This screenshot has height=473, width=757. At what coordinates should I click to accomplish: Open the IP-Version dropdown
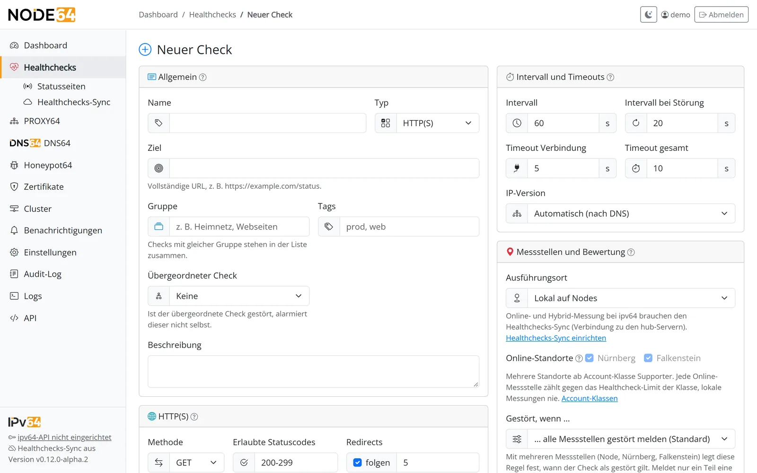click(631, 213)
